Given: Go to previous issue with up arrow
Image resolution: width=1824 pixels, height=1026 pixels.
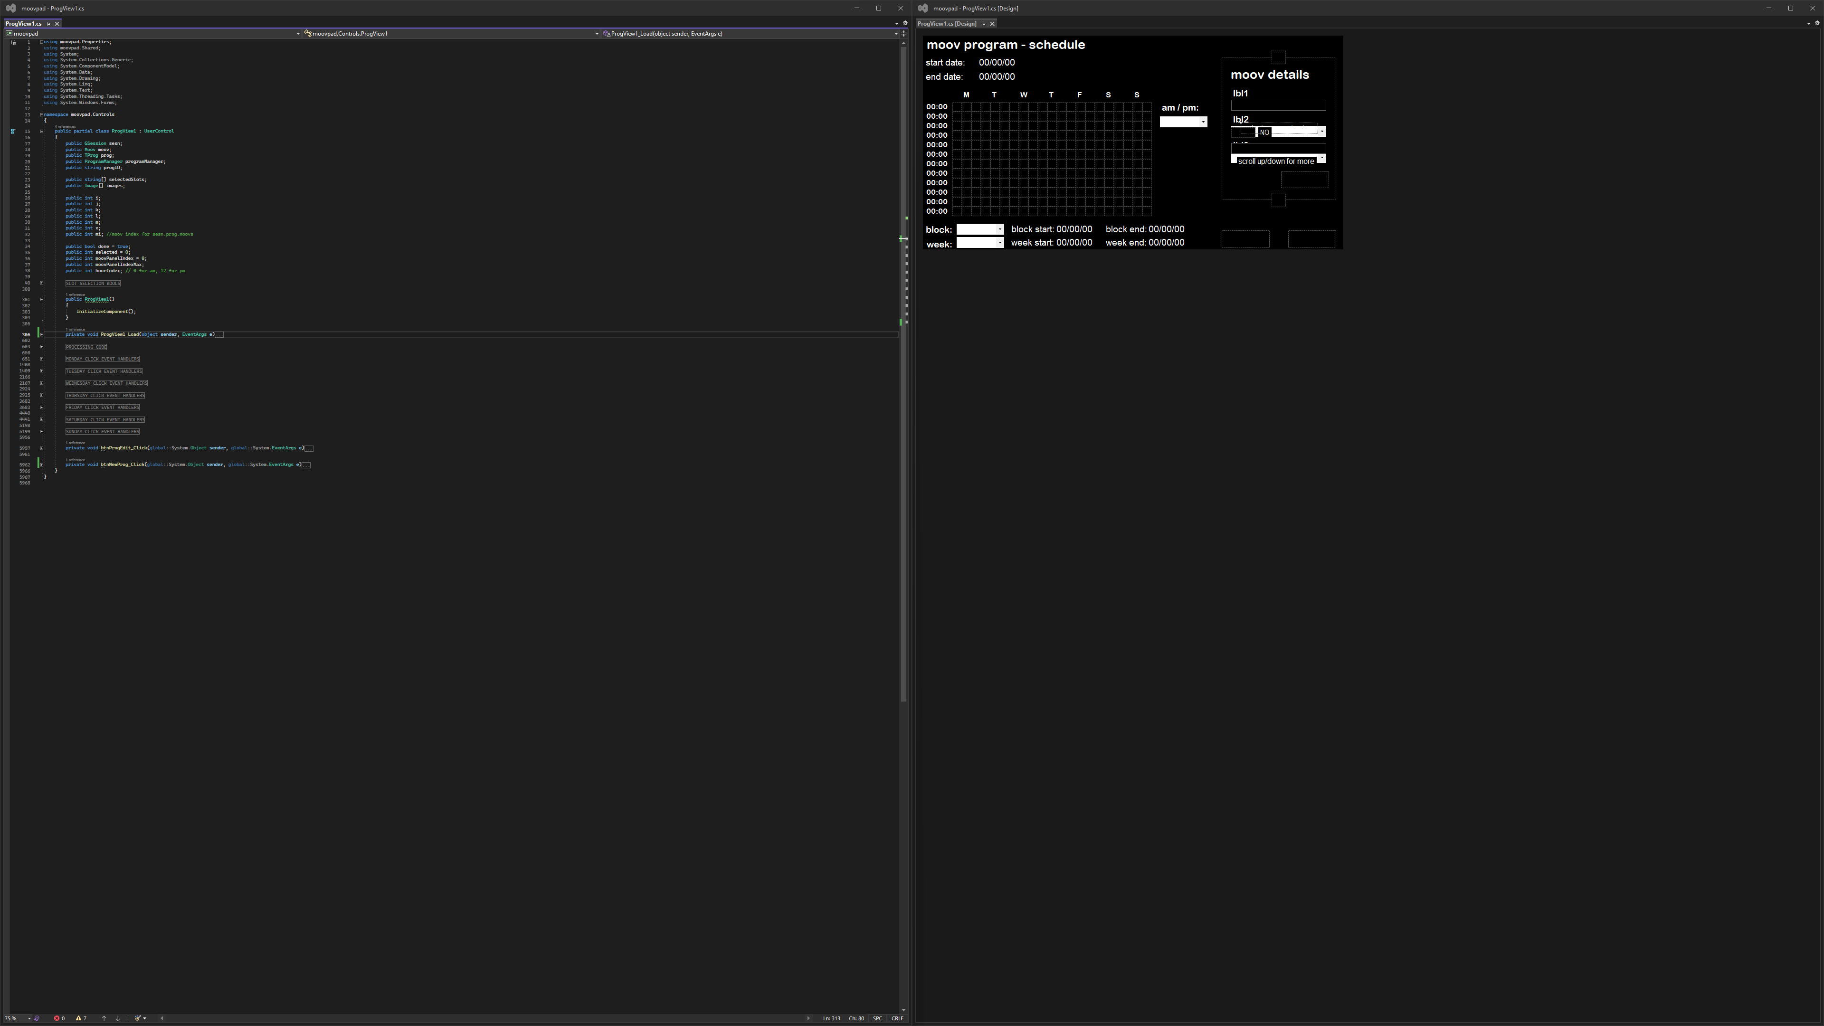Looking at the screenshot, I should pyautogui.click(x=104, y=1018).
